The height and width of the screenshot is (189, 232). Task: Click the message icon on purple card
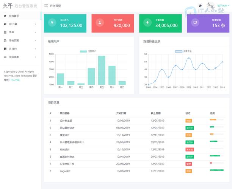pos(195,22)
